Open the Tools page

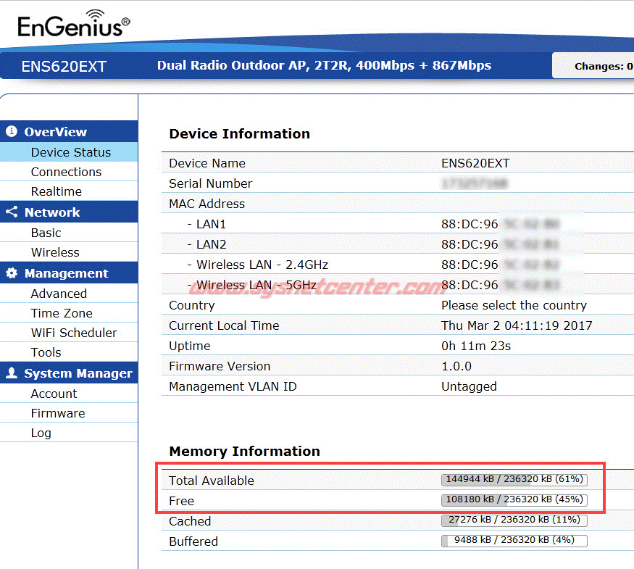pyautogui.click(x=46, y=352)
